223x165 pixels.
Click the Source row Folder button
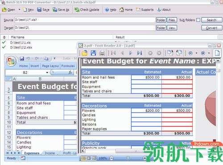pyautogui.click(x=161, y=20)
